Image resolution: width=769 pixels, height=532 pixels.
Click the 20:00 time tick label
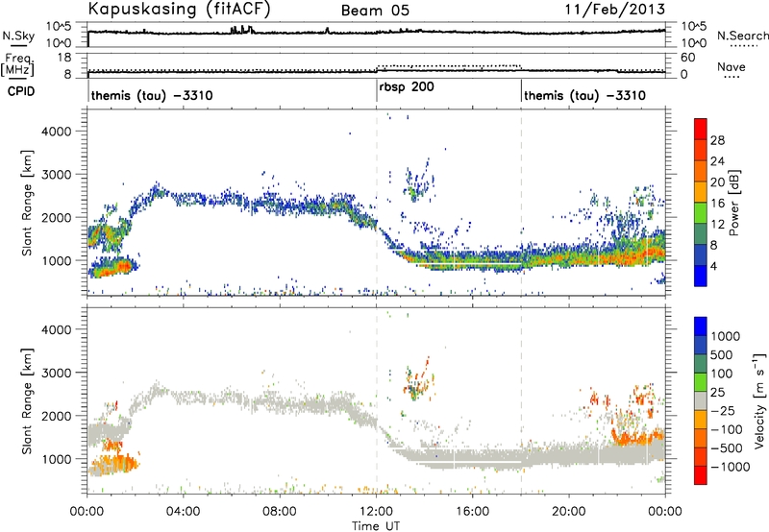569,512
